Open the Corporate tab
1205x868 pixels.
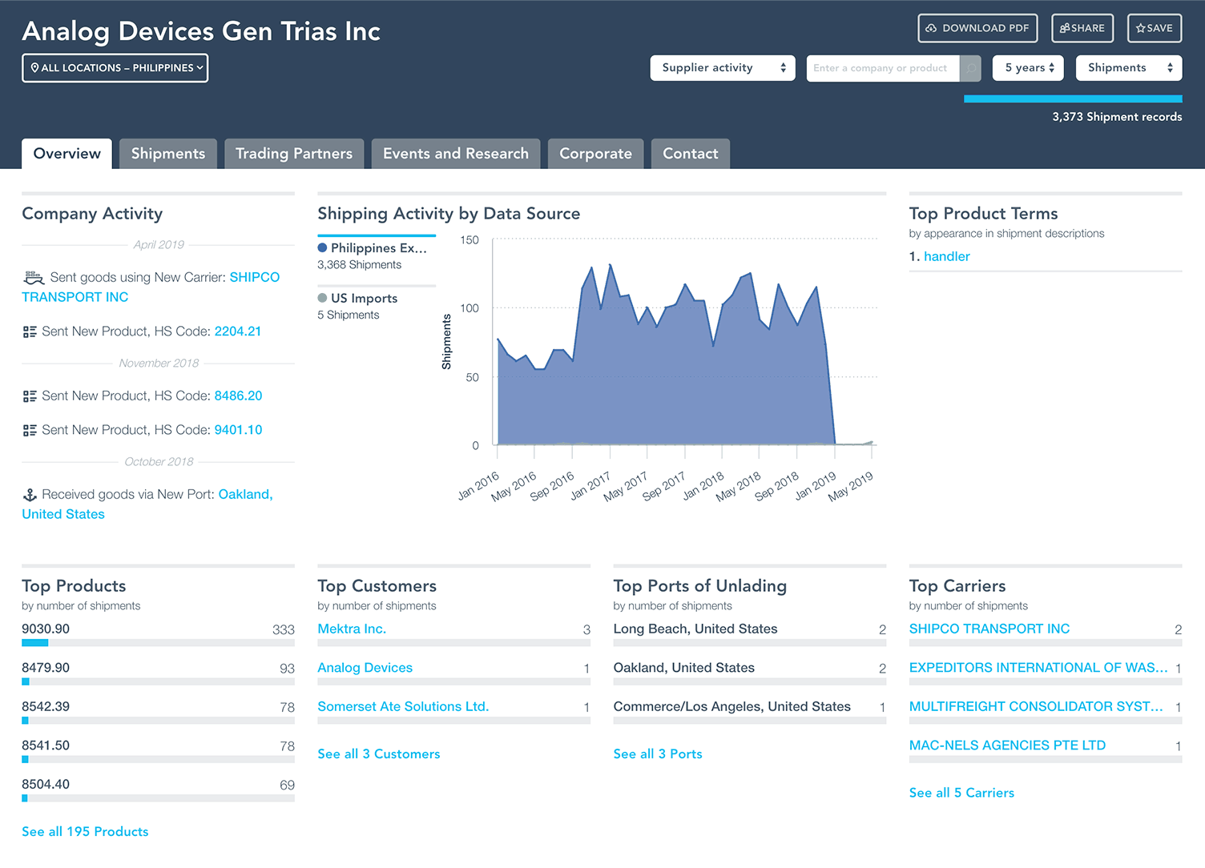595,154
